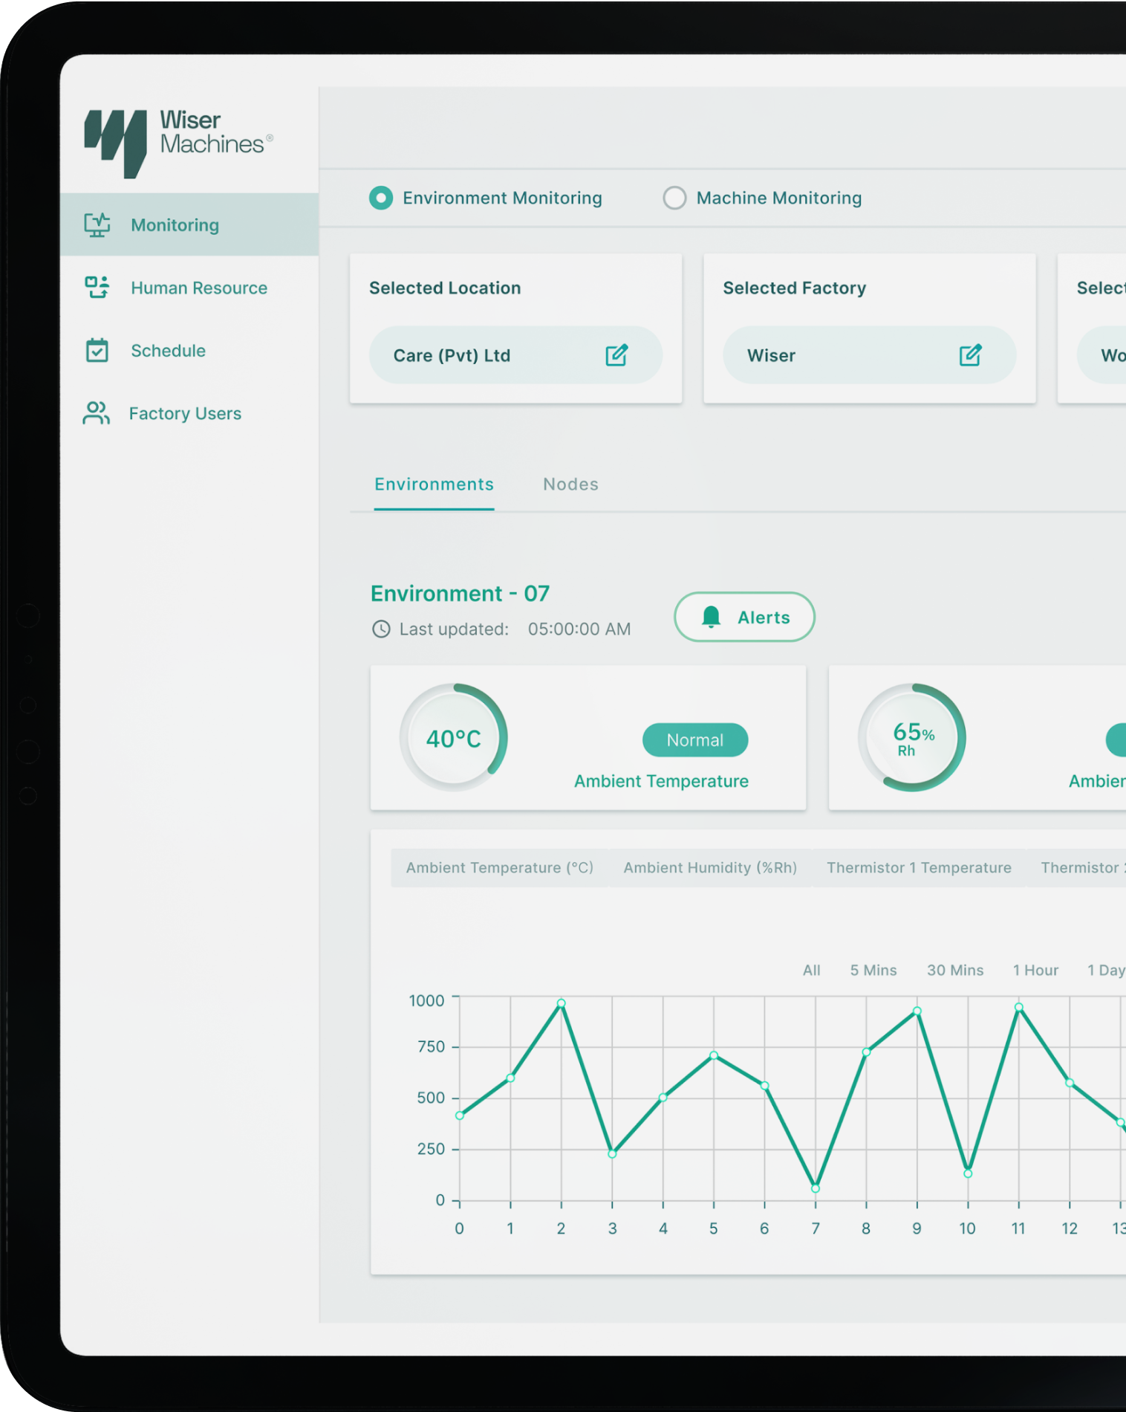Switch to the Nodes tab
Screen dimensions: 1126x1412
(x=570, y=485)
